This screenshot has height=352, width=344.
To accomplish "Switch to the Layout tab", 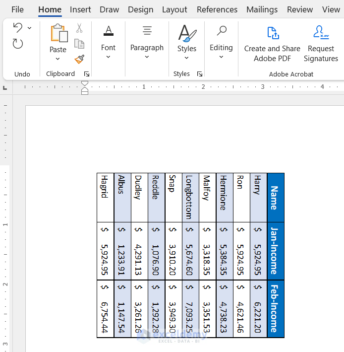I will tap(174, 9).
